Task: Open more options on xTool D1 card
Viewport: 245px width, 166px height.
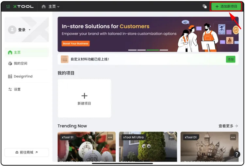Action: pyautogui.click(x=233, y=137)
